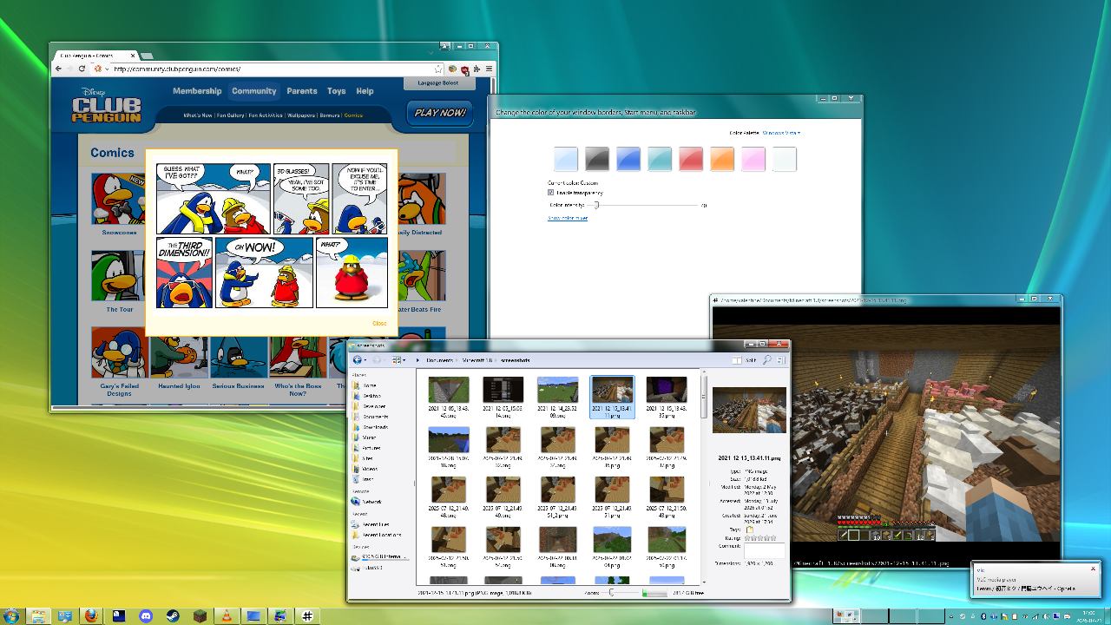Open the Start menu orb
This screenshot has width=1111, height=625.
point(11,615)
